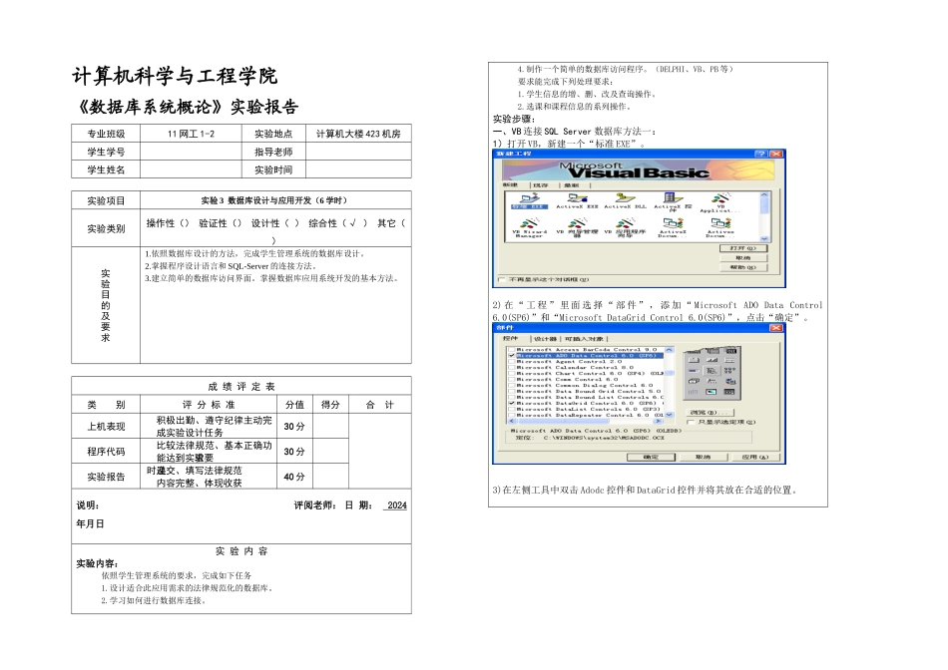Select the VB Wizard Manager icon
The height and width of the screenshot is (670, 948).
(530, 227)
